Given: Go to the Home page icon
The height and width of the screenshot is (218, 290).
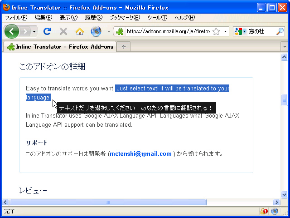Looking at the screenshot, I should click(80, 31).
